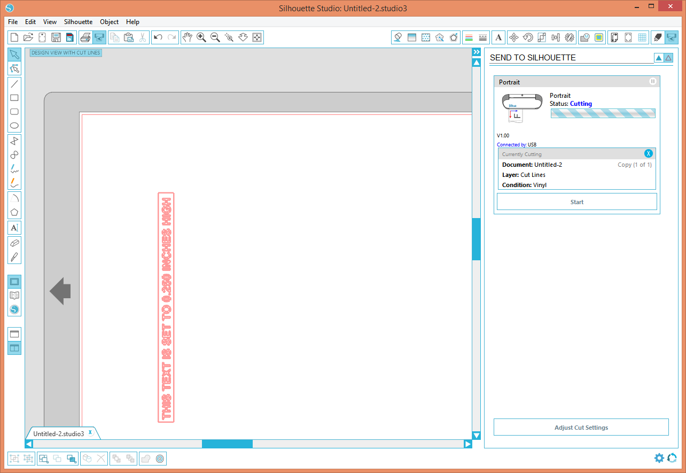Click the vertical text object on canvas
Image resolution: width=686 pixels, height=473 pixels.
pyautogui.click(x=166, y=307)
